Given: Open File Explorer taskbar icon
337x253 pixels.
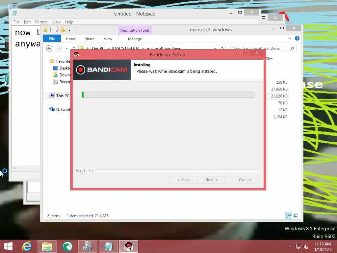Looking at the screenshot, I should tap(47, 246).
